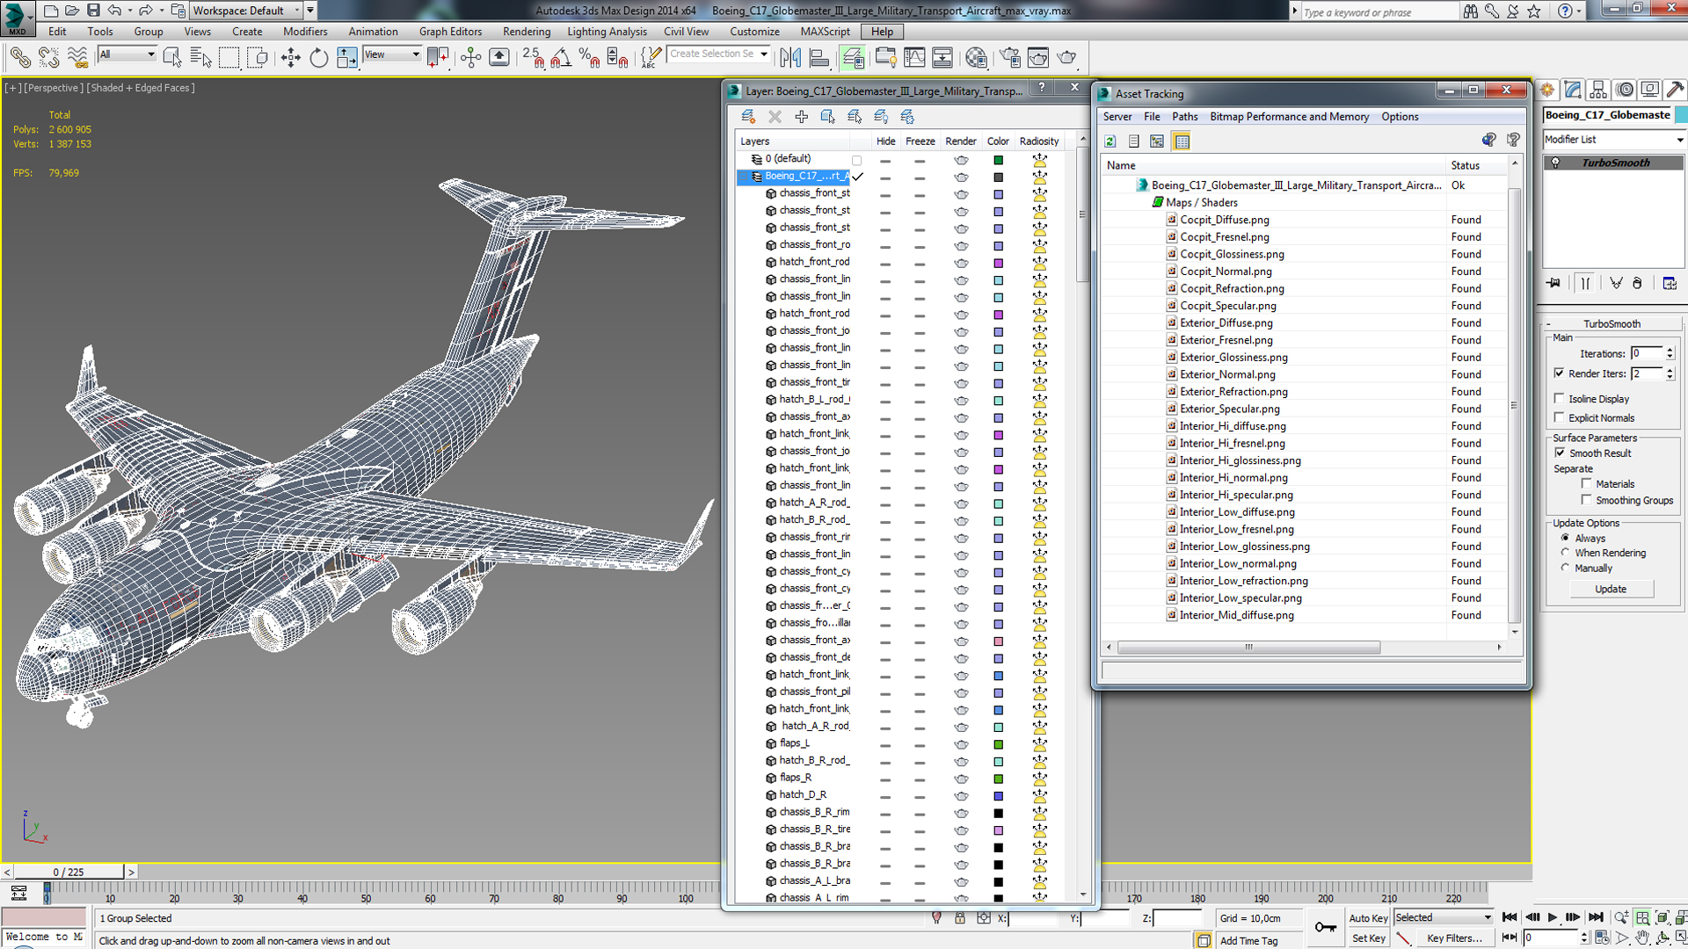Click Always radio button under Update Options
The image size is (1688, 949).
click(1565, 538)
